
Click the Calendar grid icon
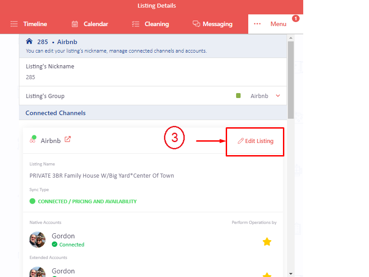coord(75,24)
